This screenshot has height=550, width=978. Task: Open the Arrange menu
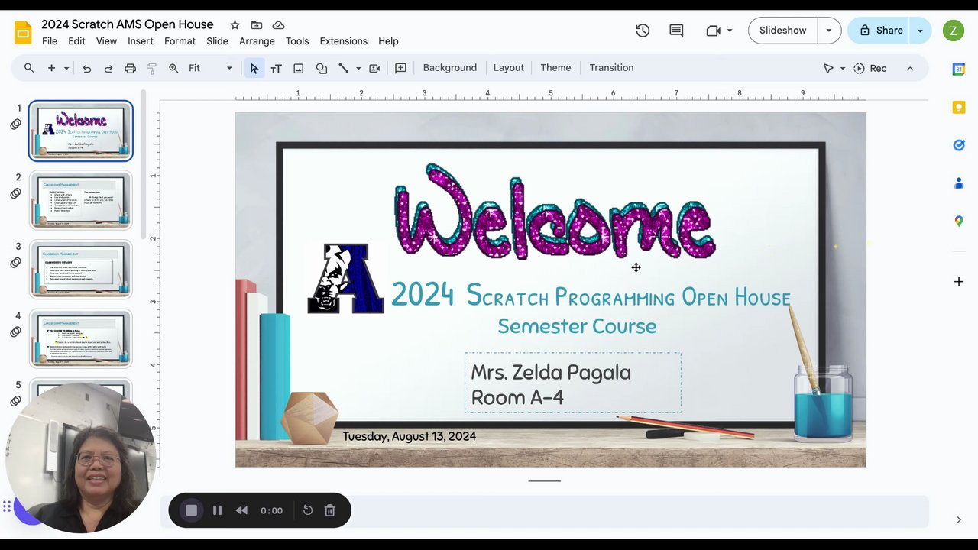(257, 41)
